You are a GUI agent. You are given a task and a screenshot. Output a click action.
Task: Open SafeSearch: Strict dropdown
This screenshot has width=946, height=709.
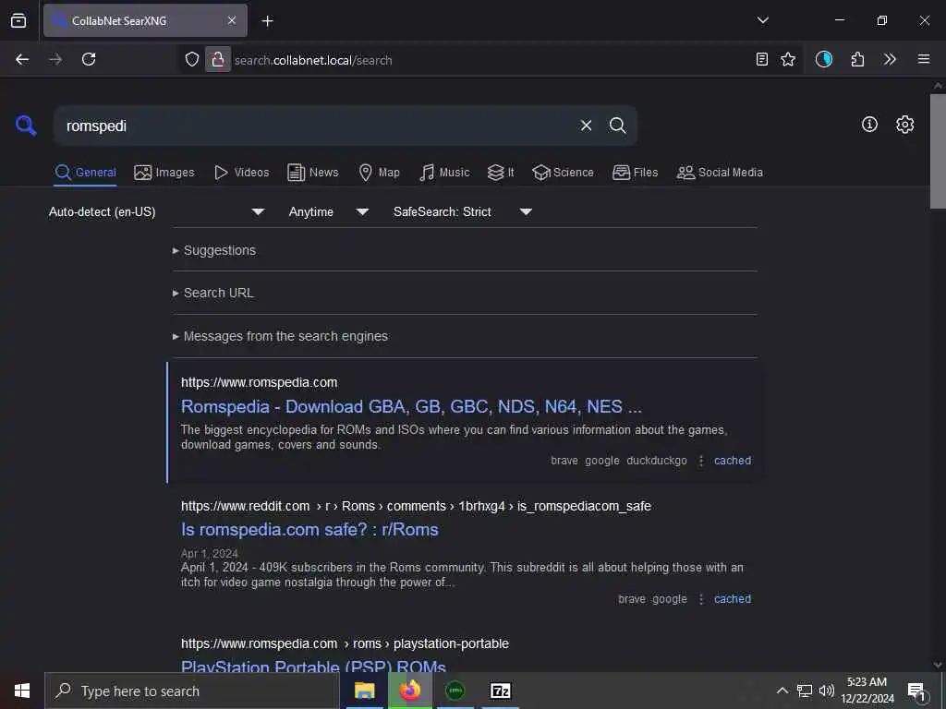[x=463, y=211]
